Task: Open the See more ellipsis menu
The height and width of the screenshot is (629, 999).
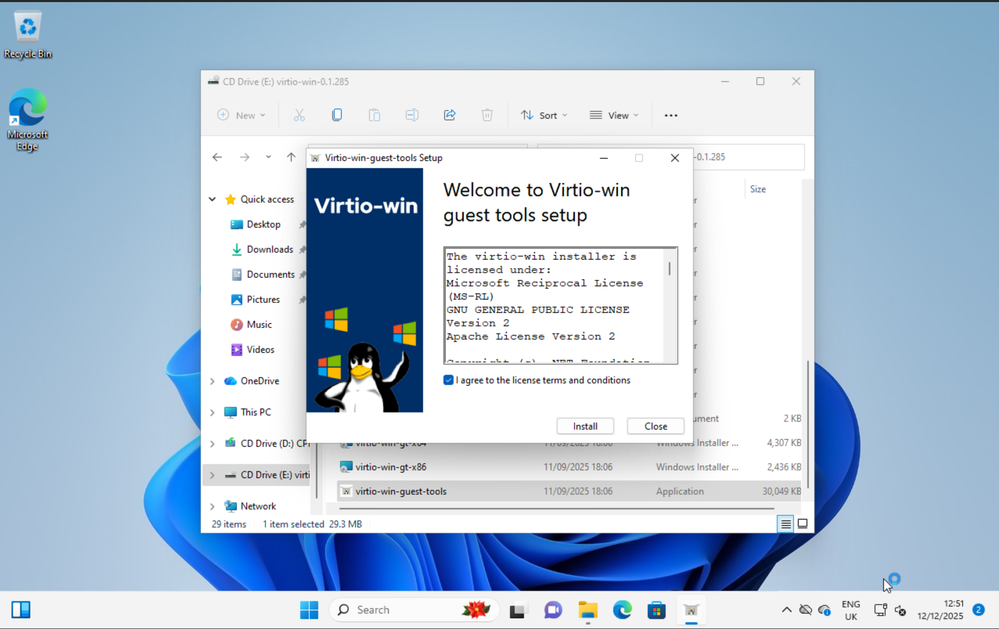Action: tap(671, 115)
